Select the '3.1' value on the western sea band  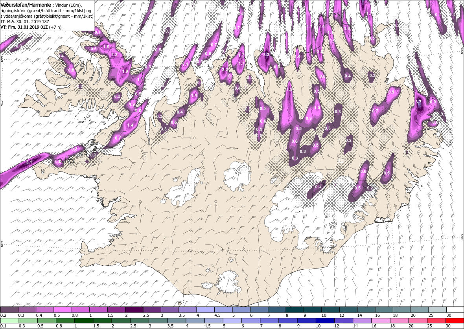point(29,162)
